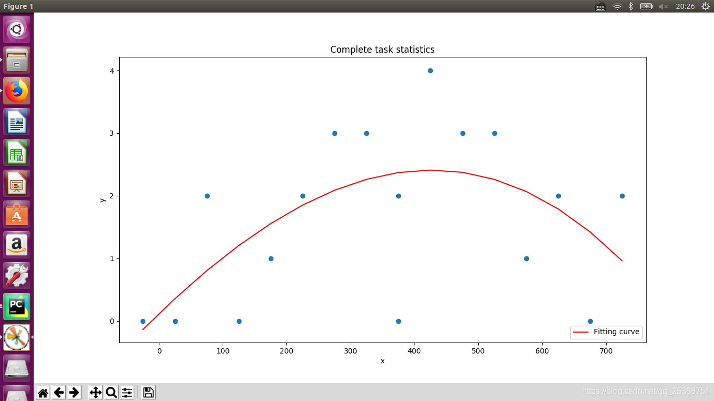Image resolution: width=714 pixels, height=401 pixels.
Task: Open LibreOffice Calc from dock
Action: pos(17,152)
